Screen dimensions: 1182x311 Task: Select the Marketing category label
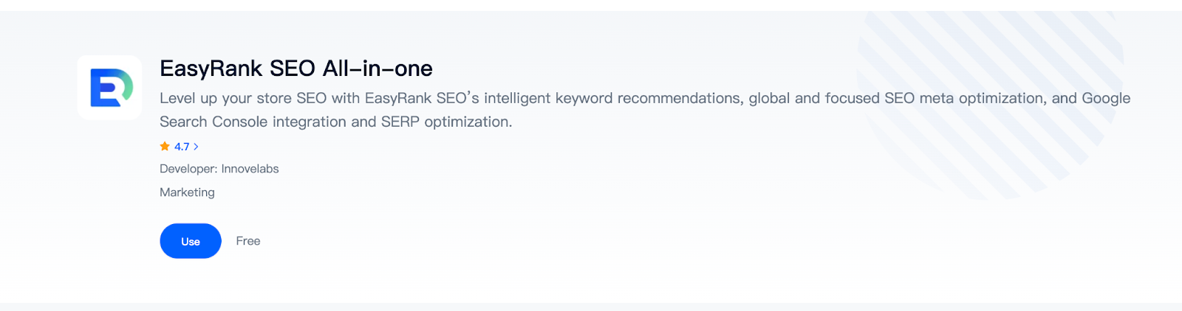[x=187, y=192]
